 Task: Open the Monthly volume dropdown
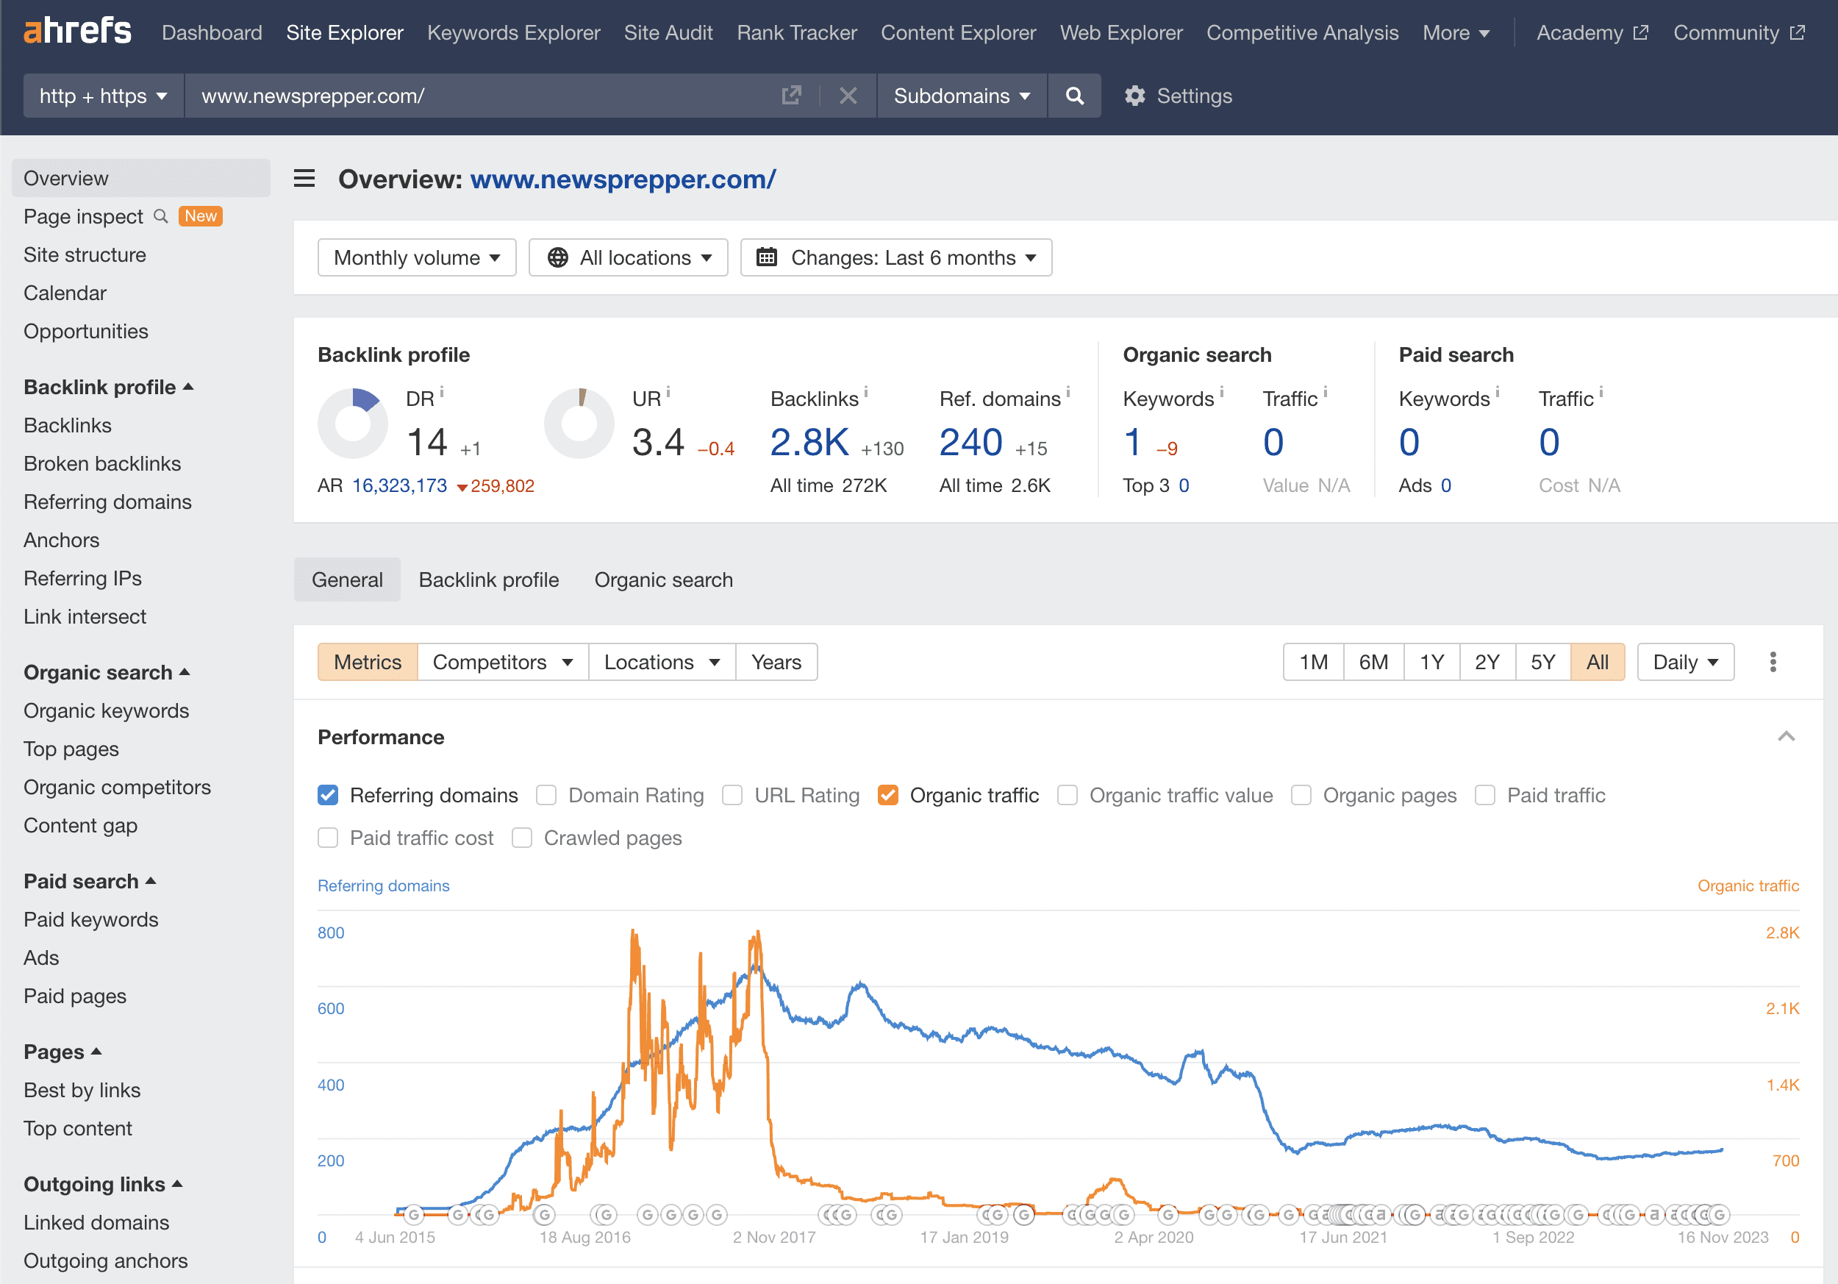pyautogui.click(x=416, y=258)
